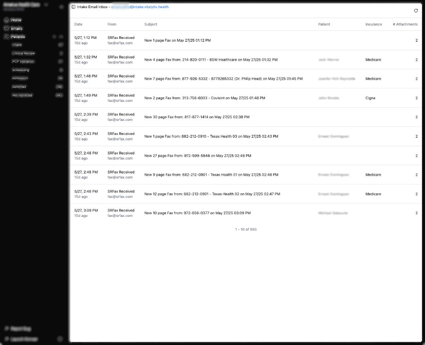The image size is (425, 345).
Task: Click the Insurance column header
Action: 373,24
